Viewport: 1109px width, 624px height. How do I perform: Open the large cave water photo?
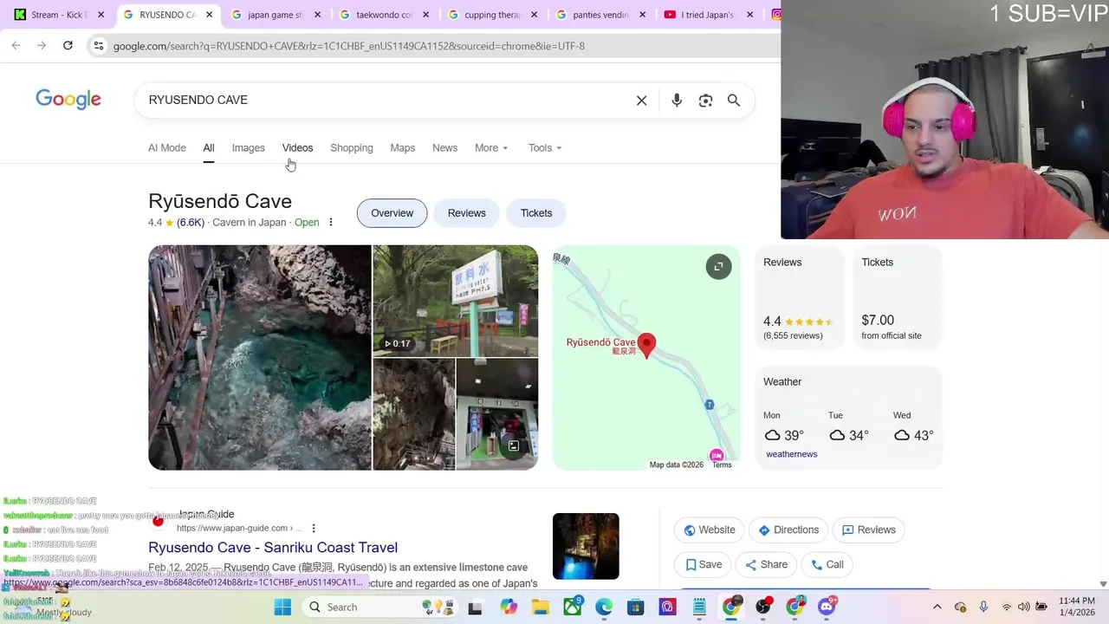coord(260,358)
